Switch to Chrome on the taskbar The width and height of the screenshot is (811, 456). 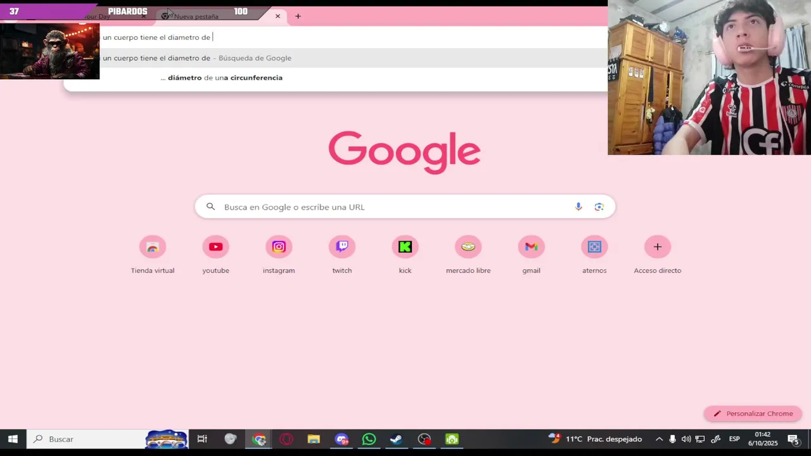coord(259,439)
